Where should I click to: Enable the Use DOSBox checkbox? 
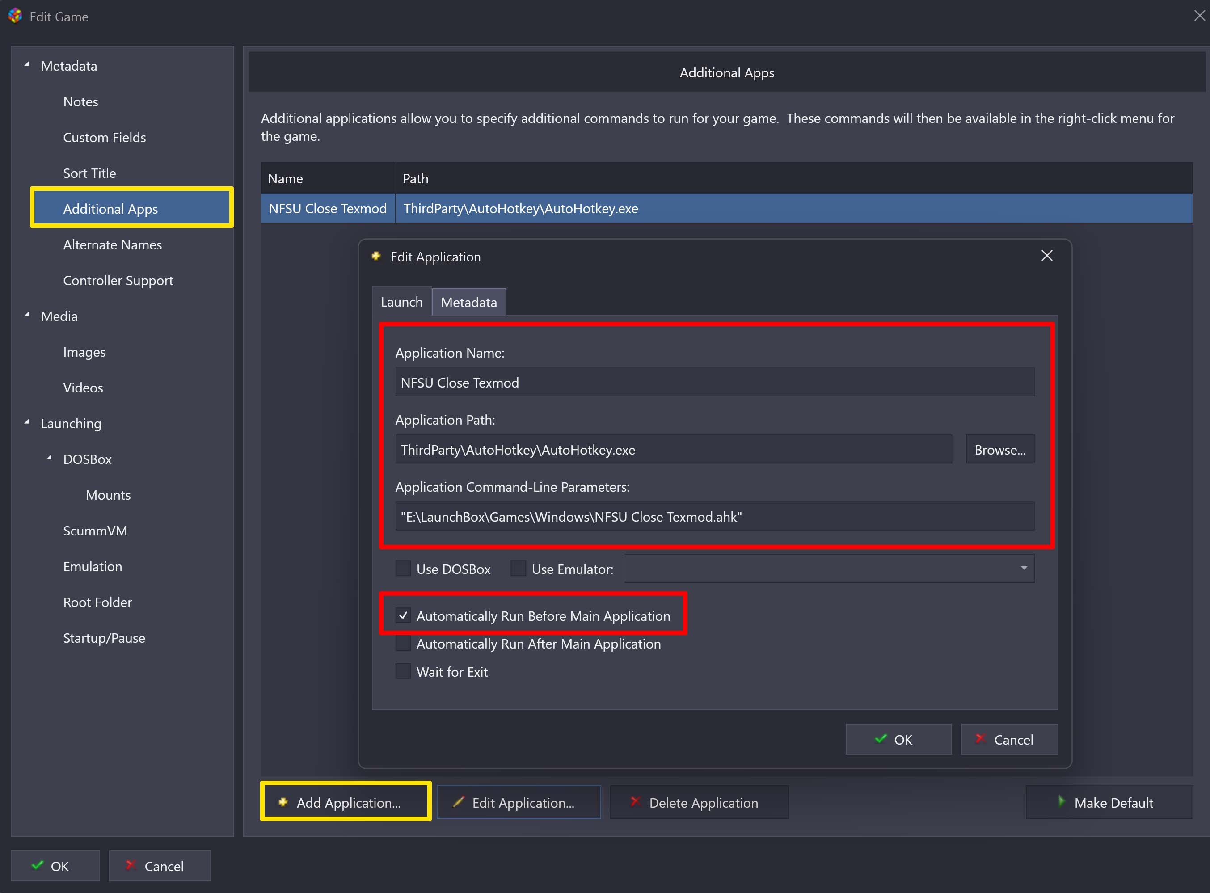403,569
